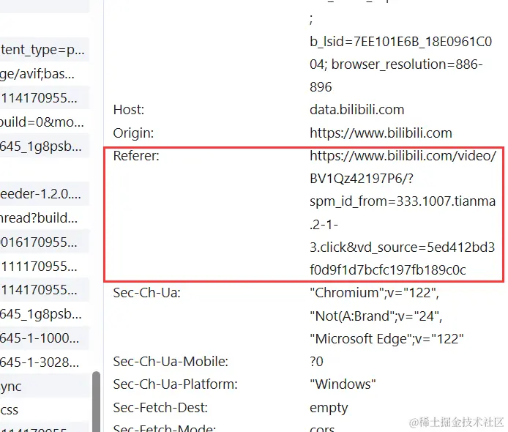Click the "Origin:" header name

tap(133, 133)
